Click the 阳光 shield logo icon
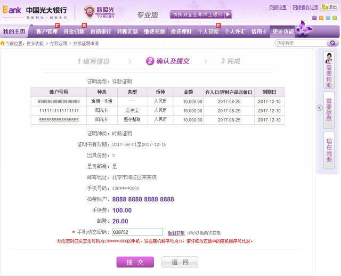 point(90,12)
